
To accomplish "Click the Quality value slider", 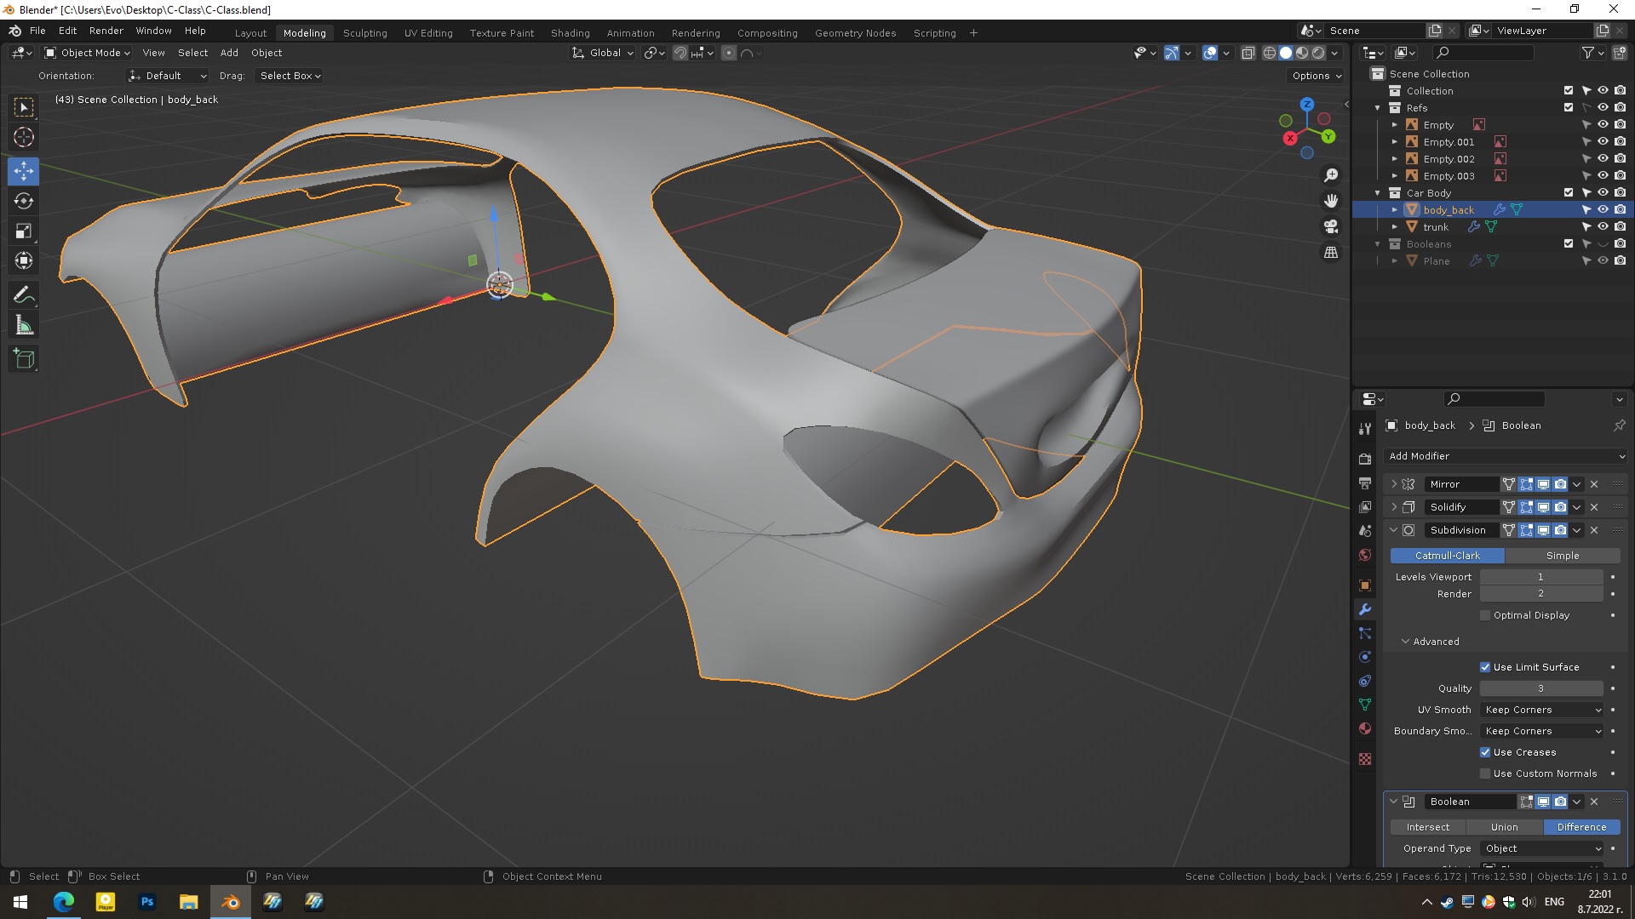I will (x=1540, y=688).
